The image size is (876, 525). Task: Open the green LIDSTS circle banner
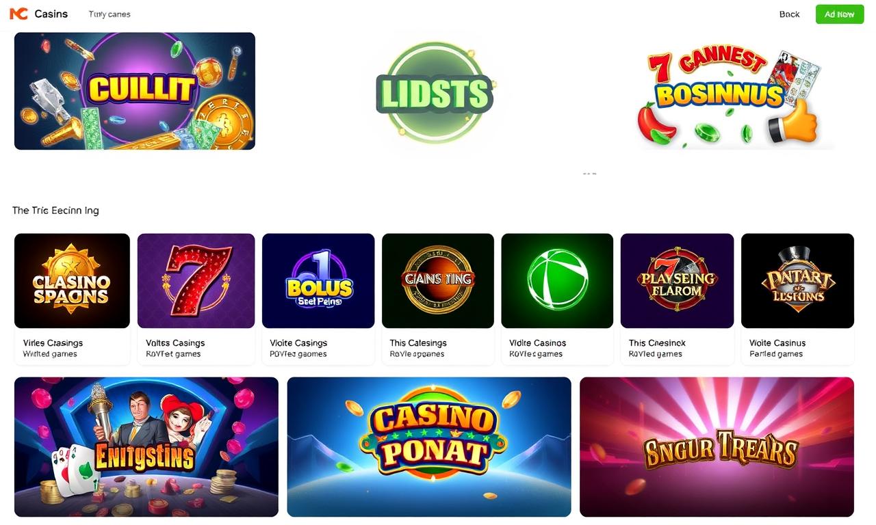click(435, 92)
